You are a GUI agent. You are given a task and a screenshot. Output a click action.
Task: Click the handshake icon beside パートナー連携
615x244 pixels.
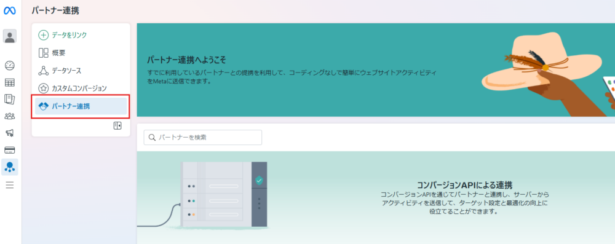(x=43, y=106)
